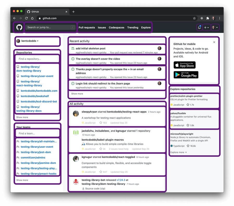Open kentcdodds/react-toggled repository link

pyautogui.click(x=119, y=157)
